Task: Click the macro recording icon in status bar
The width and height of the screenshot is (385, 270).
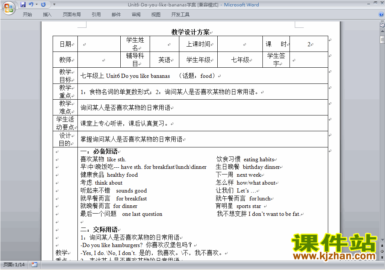Action: click(x=34, y=265)
